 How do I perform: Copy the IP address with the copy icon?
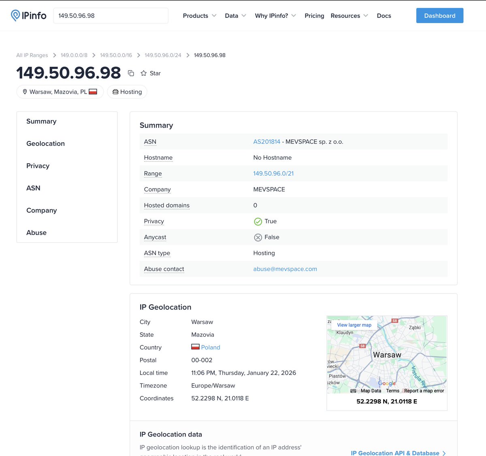point(131,73)
